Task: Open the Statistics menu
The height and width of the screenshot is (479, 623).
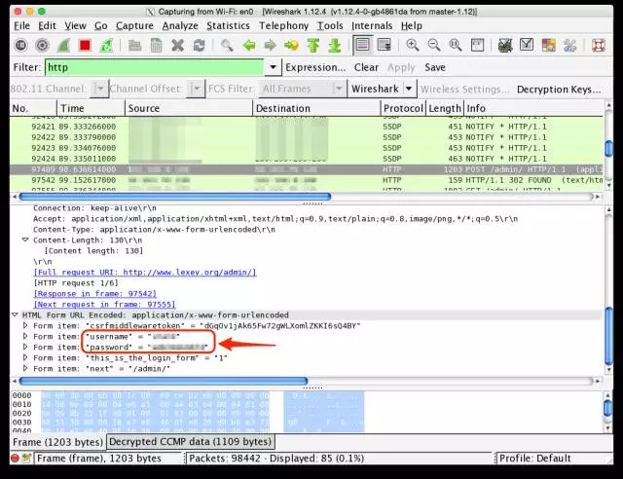Action: click(x=228, y=24)
